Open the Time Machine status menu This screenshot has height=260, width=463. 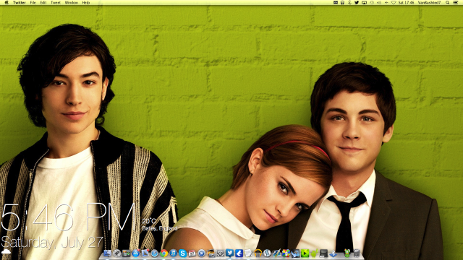pos(372,2)
